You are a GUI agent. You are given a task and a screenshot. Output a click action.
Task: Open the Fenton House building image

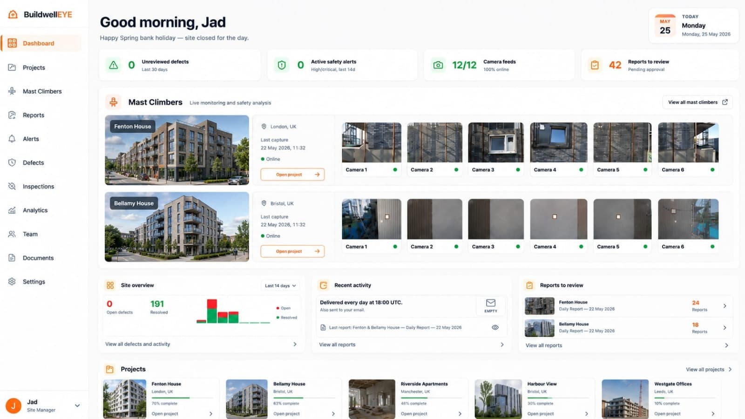click(x=177, y=150)
